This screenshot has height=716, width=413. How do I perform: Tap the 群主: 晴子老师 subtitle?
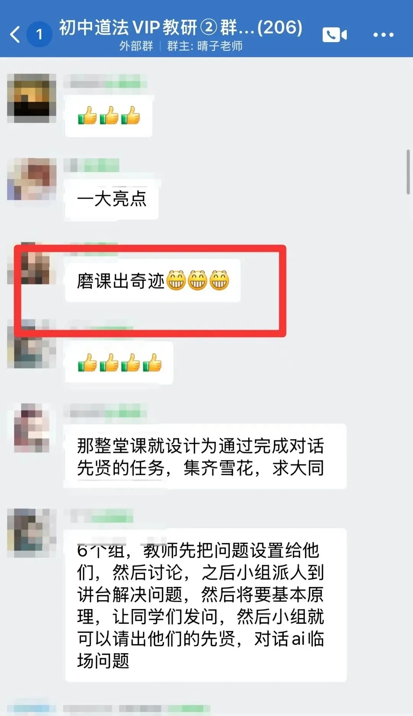coord(205,46)
